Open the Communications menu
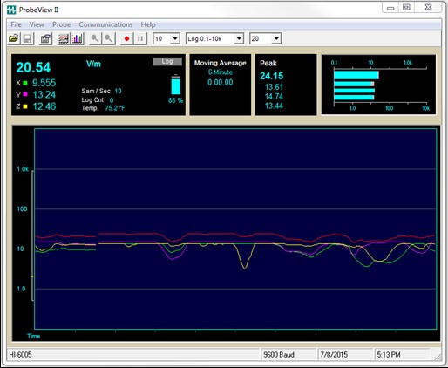The width and height of the screenshot is (448, 368). tap(105, 24)
